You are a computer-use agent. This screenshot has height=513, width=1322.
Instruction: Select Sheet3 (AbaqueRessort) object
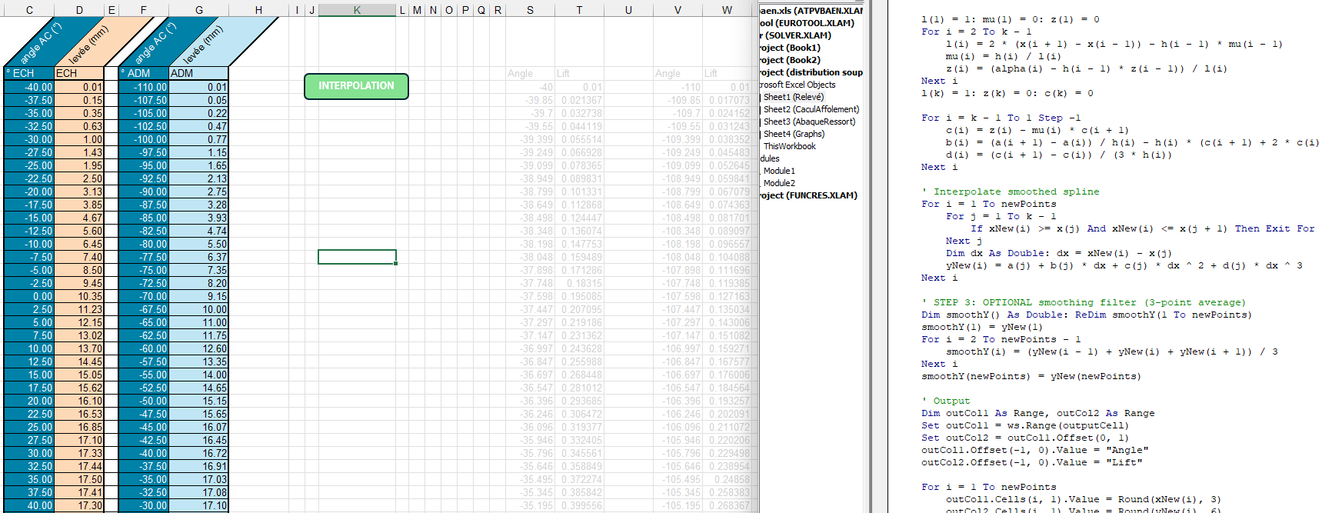(809, 122)
